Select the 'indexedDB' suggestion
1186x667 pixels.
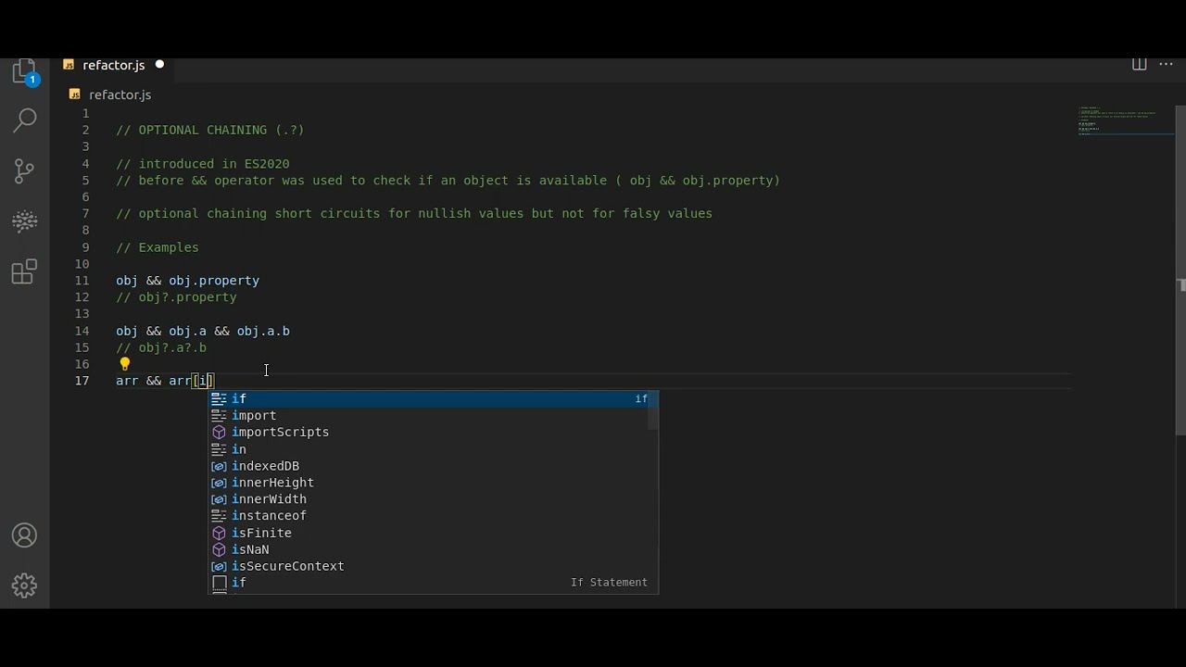[x=433, y=466]
